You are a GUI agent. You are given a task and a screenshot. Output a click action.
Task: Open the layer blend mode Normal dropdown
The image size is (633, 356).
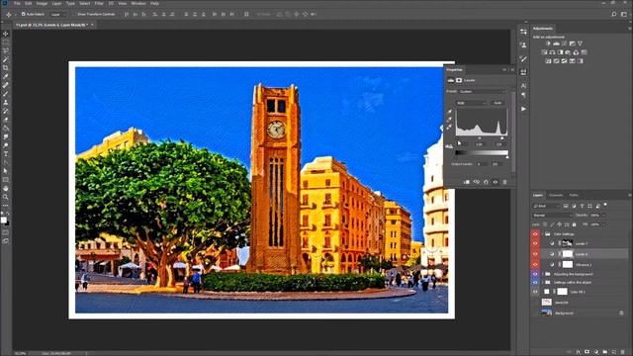click(x=552, y=216)
